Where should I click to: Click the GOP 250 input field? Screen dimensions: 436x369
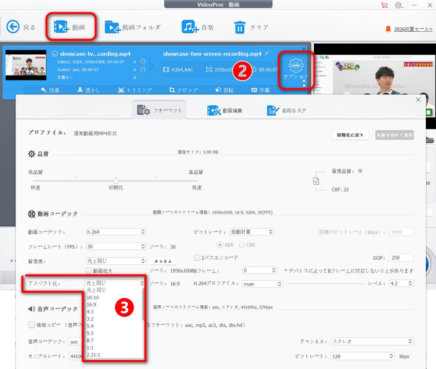pos(401,258)
